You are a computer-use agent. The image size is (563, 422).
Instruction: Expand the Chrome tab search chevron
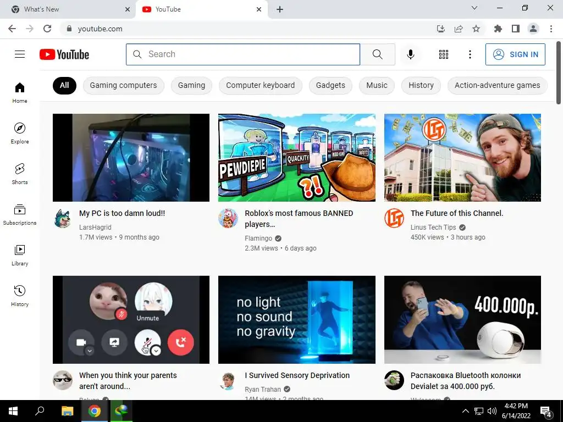pos(474,8)
